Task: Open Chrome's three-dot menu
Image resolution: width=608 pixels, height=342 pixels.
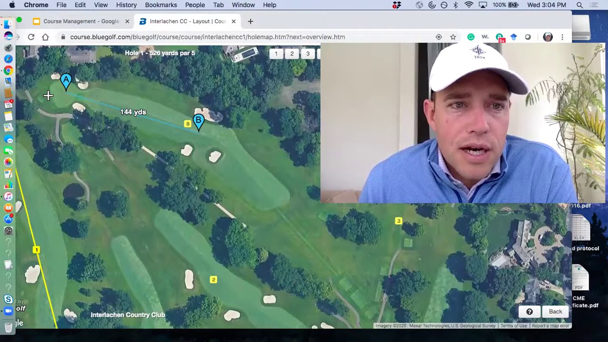Action: click(x=562, y=37)
